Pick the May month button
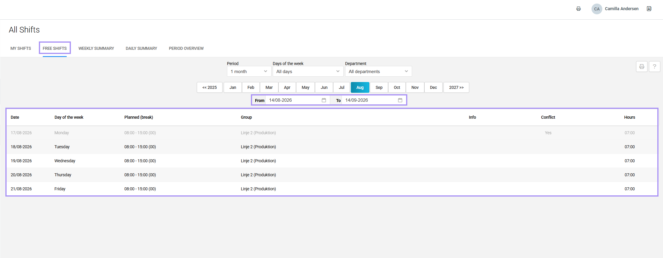This screenshot has width=663, height=258. pos(306,87)
